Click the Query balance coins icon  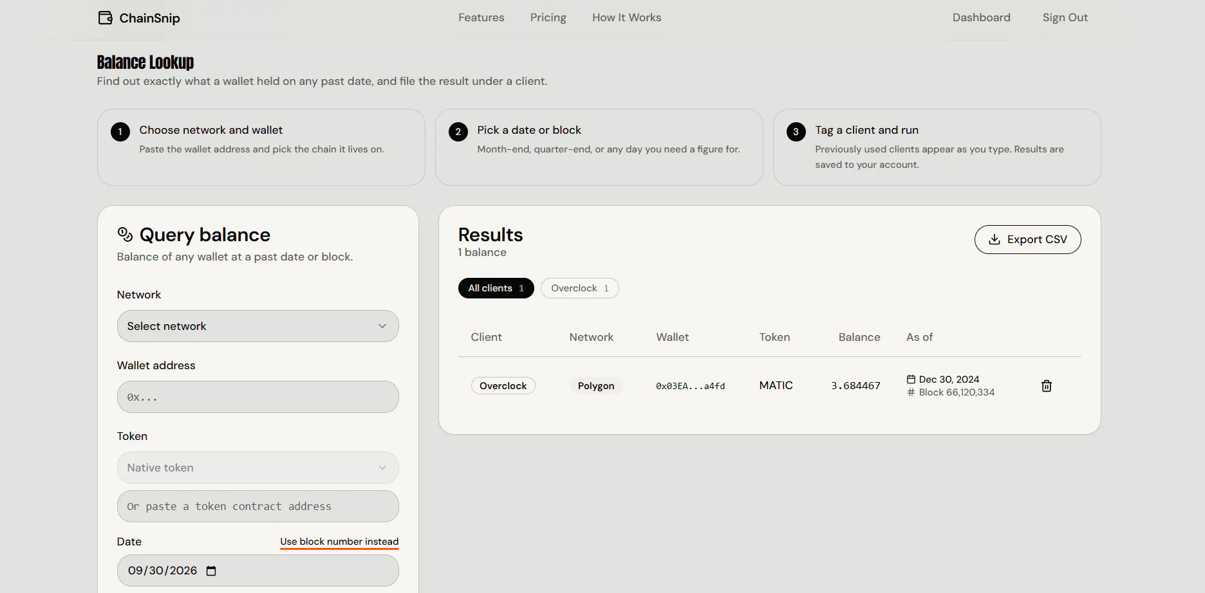tap(125, 234)
